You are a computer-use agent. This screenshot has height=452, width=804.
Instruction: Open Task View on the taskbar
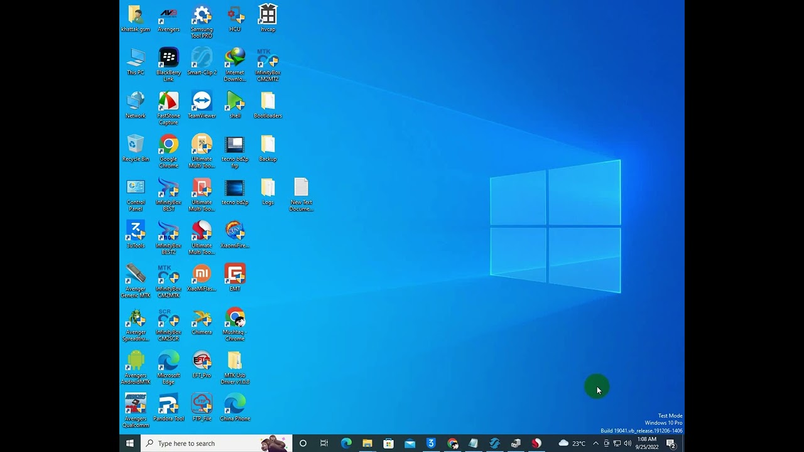pyautogui.click(x=324, y=443)
